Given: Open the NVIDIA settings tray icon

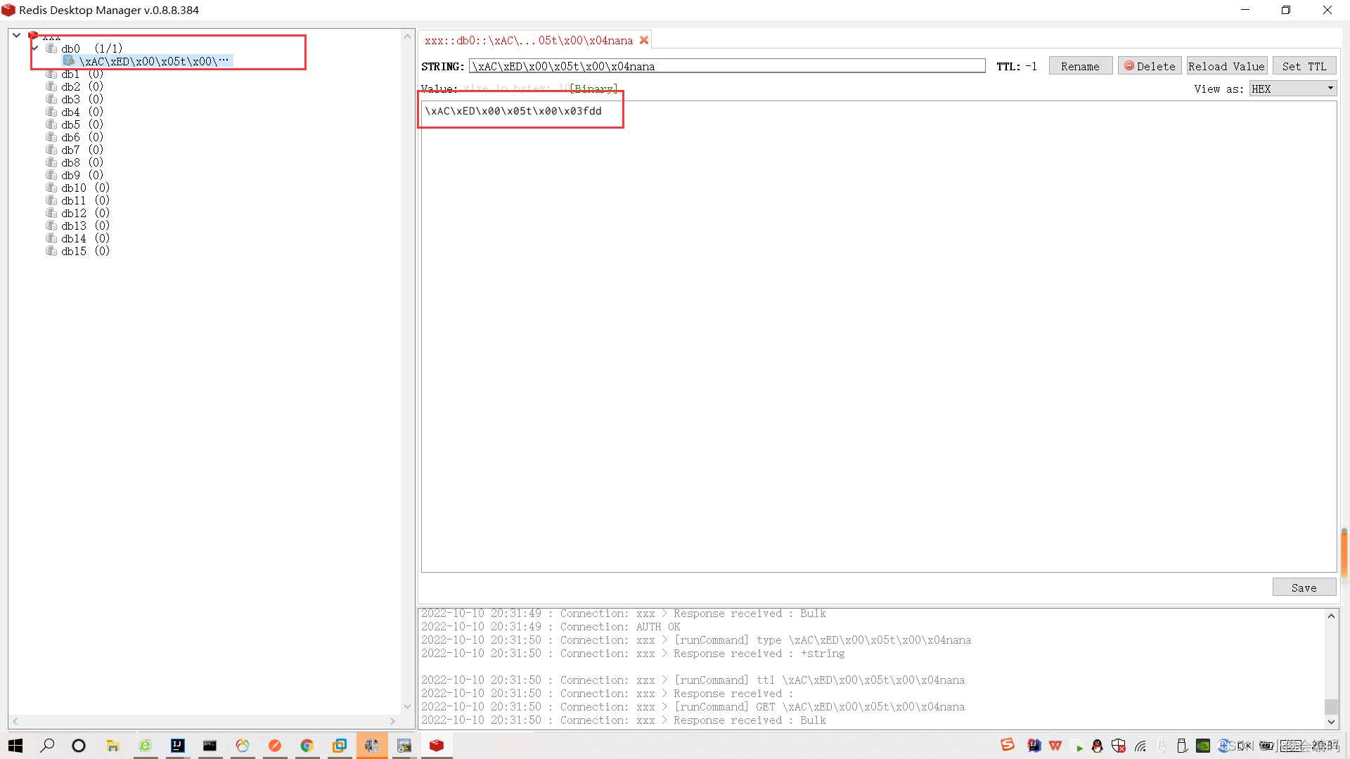Looking at the screenshot, I should tap(1203, 746).
